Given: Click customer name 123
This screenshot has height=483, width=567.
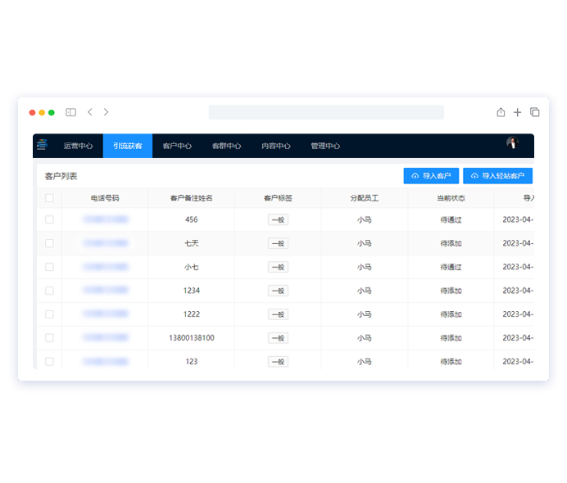Looking at the screenshot, I should click(191, 362).
